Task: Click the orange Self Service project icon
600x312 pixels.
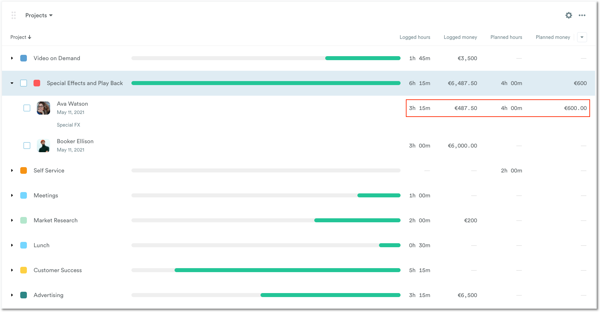Action: (x=24, y=170)
